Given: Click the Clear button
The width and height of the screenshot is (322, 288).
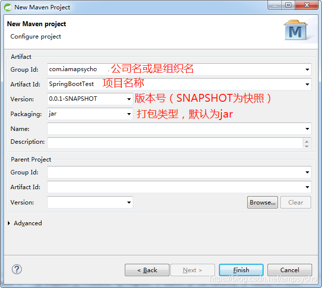Looking at the screenshot, I should (x=296, y=203).
